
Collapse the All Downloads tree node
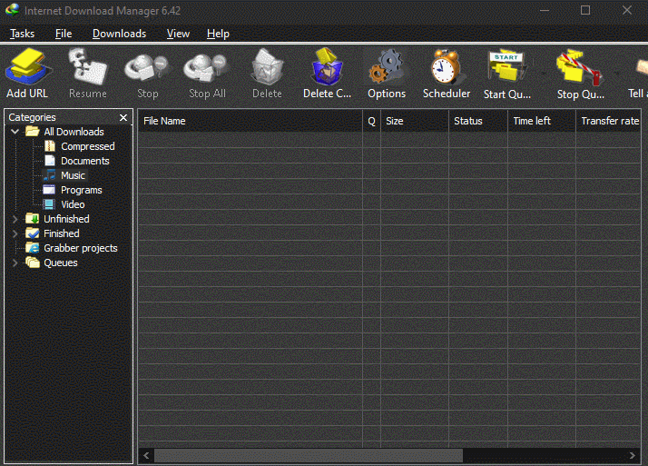[x=15, y=132]
